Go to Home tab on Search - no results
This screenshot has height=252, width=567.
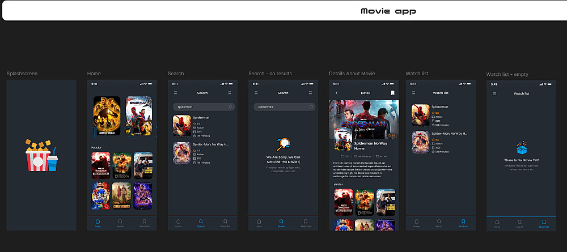pos(259,223)
